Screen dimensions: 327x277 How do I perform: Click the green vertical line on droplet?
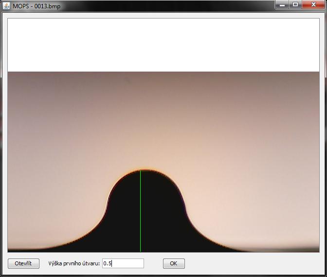[x=140, y=211]
